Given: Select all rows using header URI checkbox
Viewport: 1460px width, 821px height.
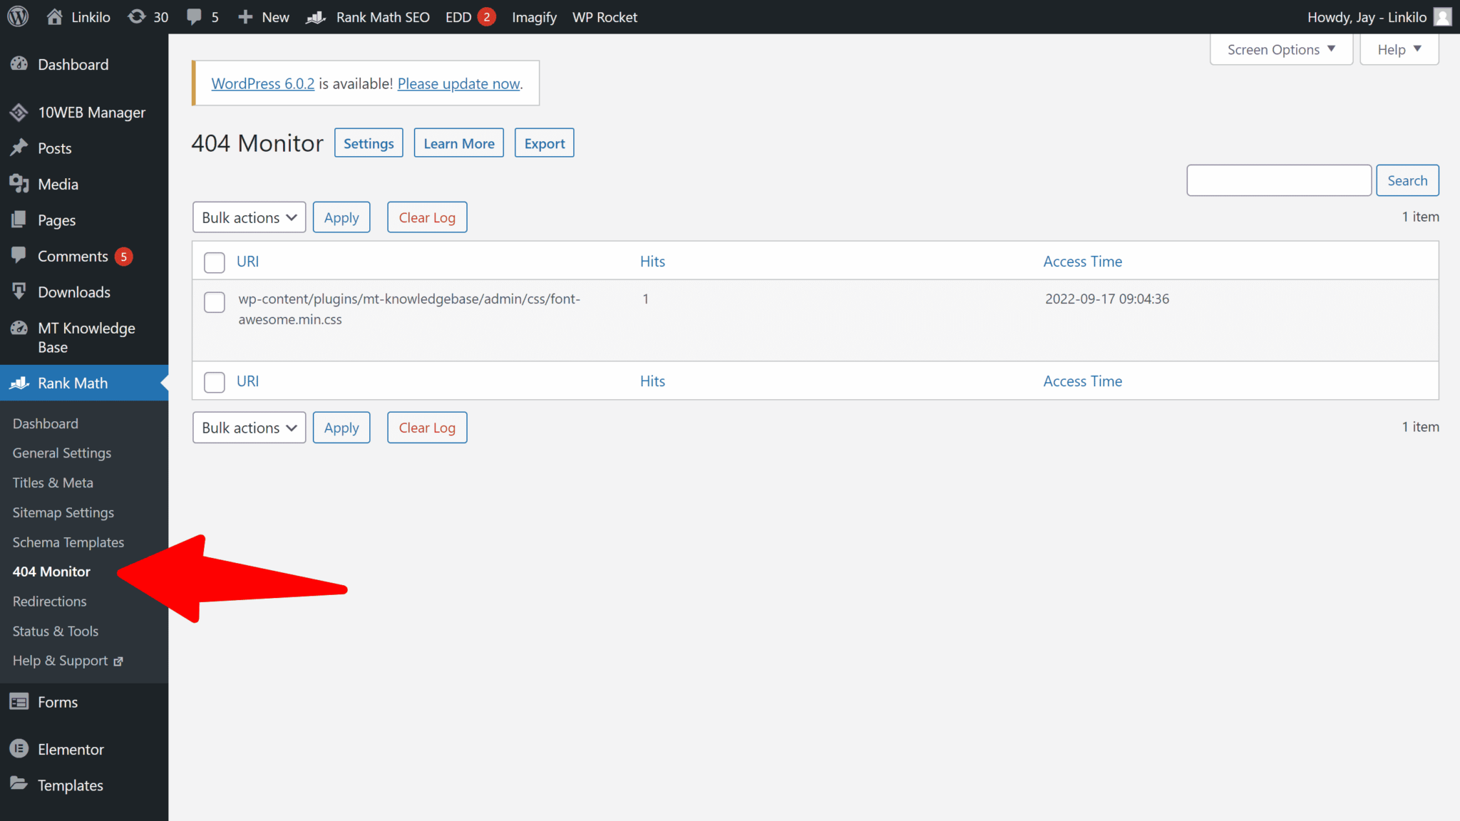Looking at the screenshot, I should 215,262.
